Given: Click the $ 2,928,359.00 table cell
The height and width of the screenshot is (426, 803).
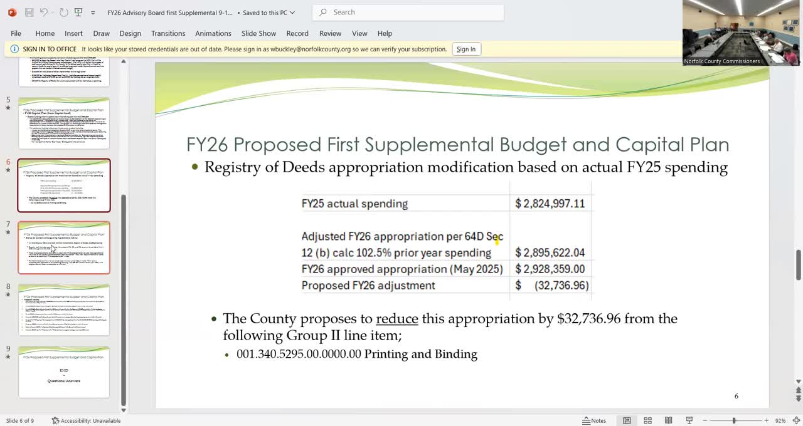Looking at the screenshot, I should point(550,269).
